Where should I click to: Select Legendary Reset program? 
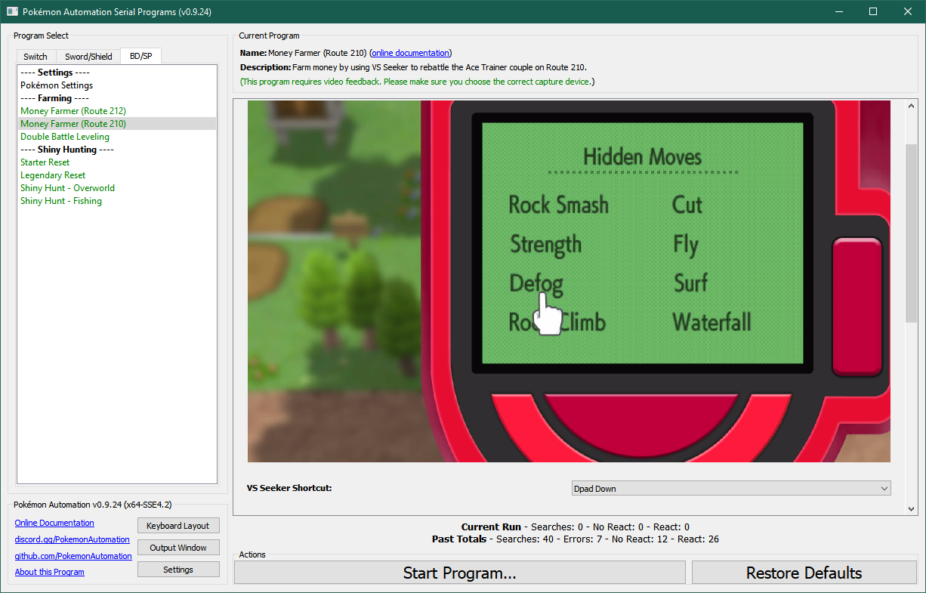tap(53, 175)
